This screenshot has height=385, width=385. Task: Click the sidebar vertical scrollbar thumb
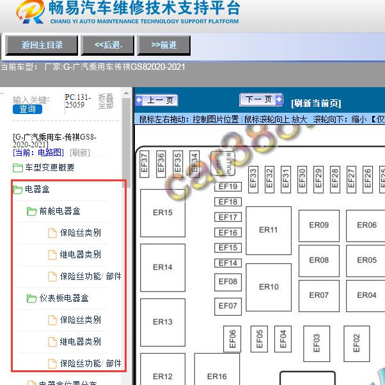[x=126, y=143]
